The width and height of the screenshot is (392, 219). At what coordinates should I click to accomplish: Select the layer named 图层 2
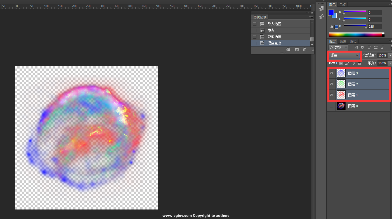(353, 84)
